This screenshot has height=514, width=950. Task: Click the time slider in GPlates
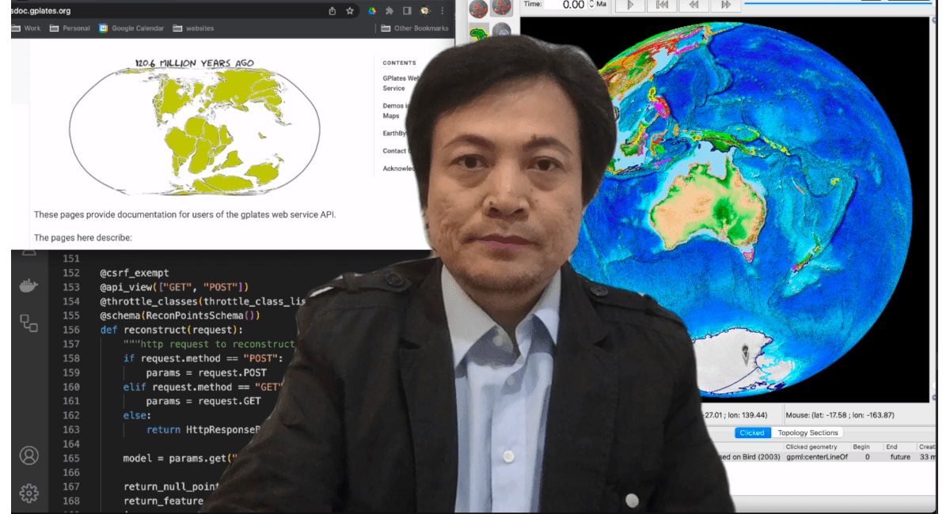click(839, 3)
